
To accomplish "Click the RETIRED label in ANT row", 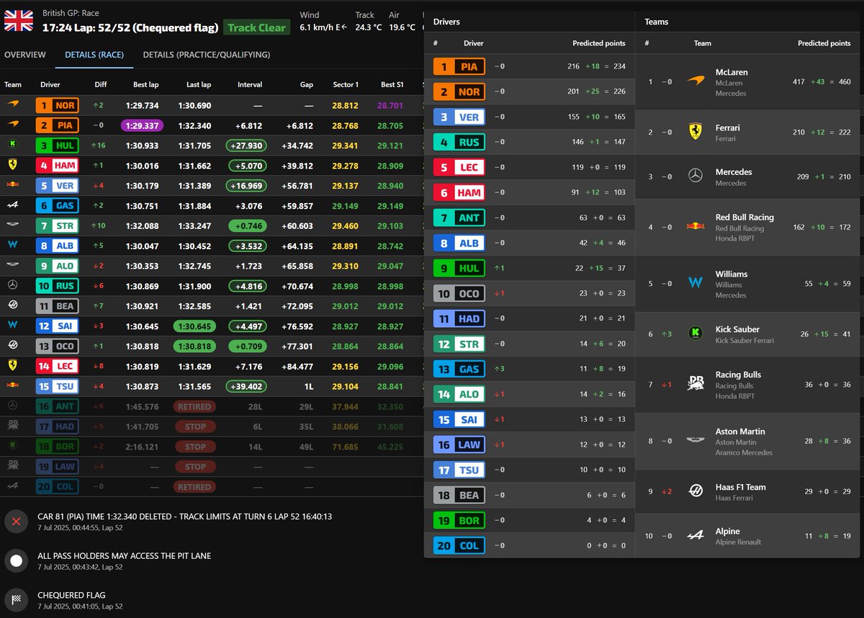I will point(194,407).
